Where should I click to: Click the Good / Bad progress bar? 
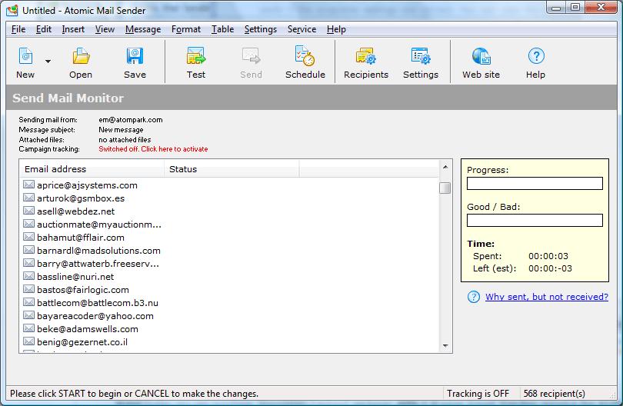[535, 221]
